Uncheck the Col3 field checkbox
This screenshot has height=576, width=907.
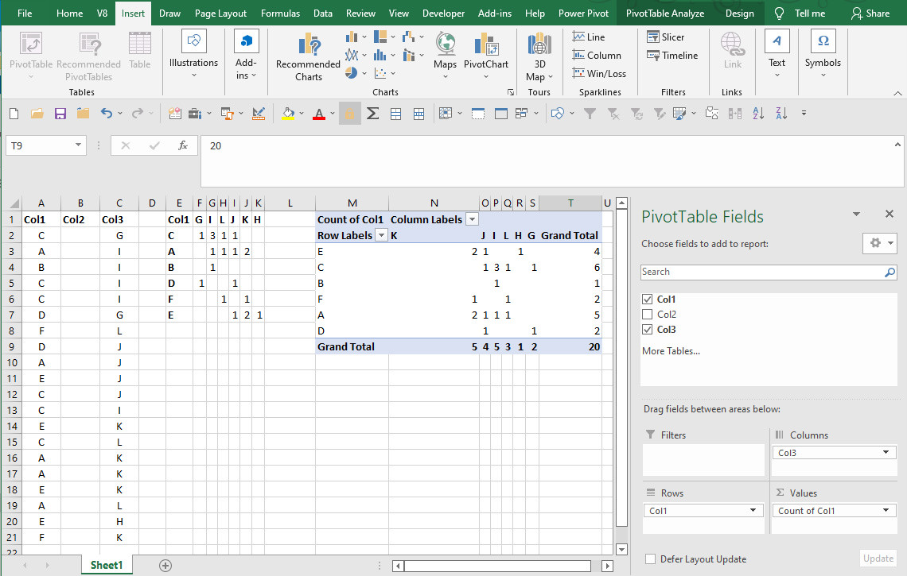[x=648, y=329]
